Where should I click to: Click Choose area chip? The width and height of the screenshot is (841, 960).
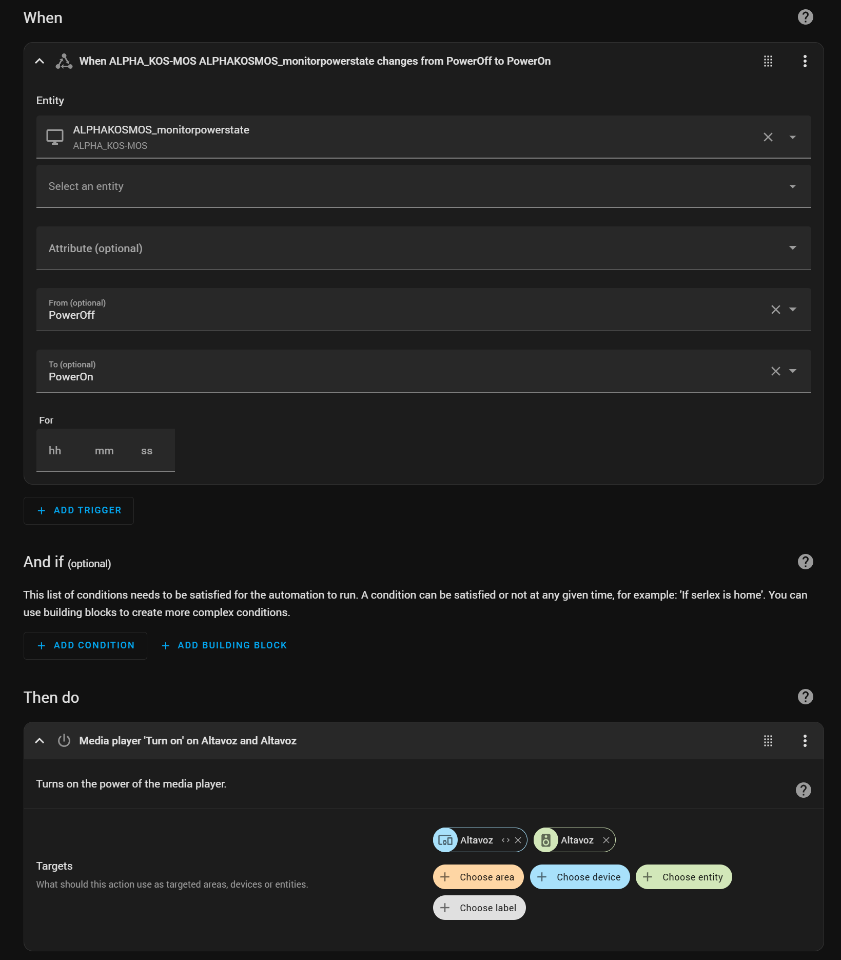point(478,877)
